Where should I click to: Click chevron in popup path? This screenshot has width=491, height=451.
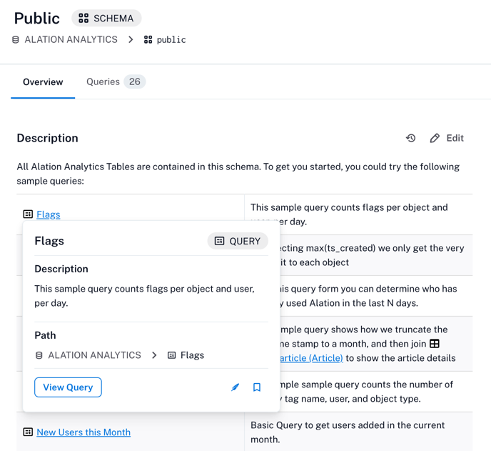coord(154,355)
